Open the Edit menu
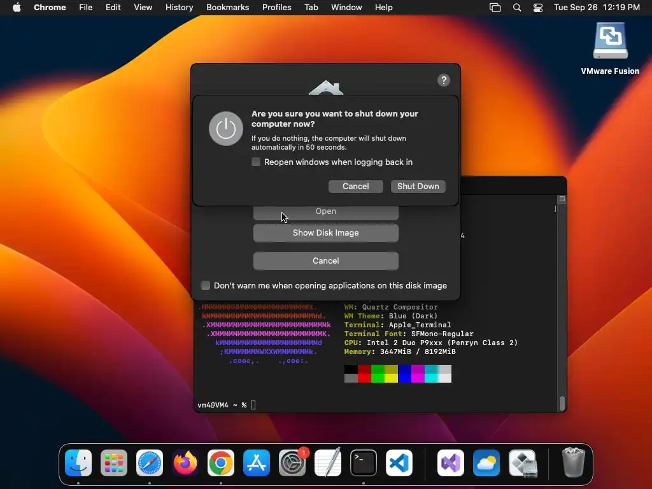This screenshot has height=489, width=652. pos(113,8)
